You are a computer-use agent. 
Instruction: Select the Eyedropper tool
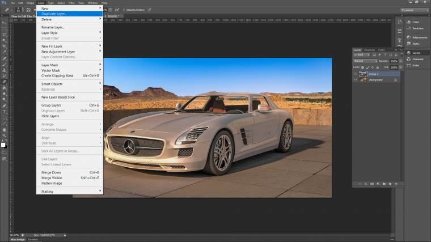click(4, 52)
